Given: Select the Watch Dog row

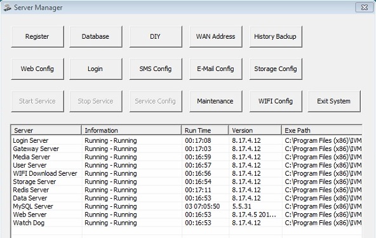Looking at the screenshot, I should pyautogui.click(x=187, y=223).
